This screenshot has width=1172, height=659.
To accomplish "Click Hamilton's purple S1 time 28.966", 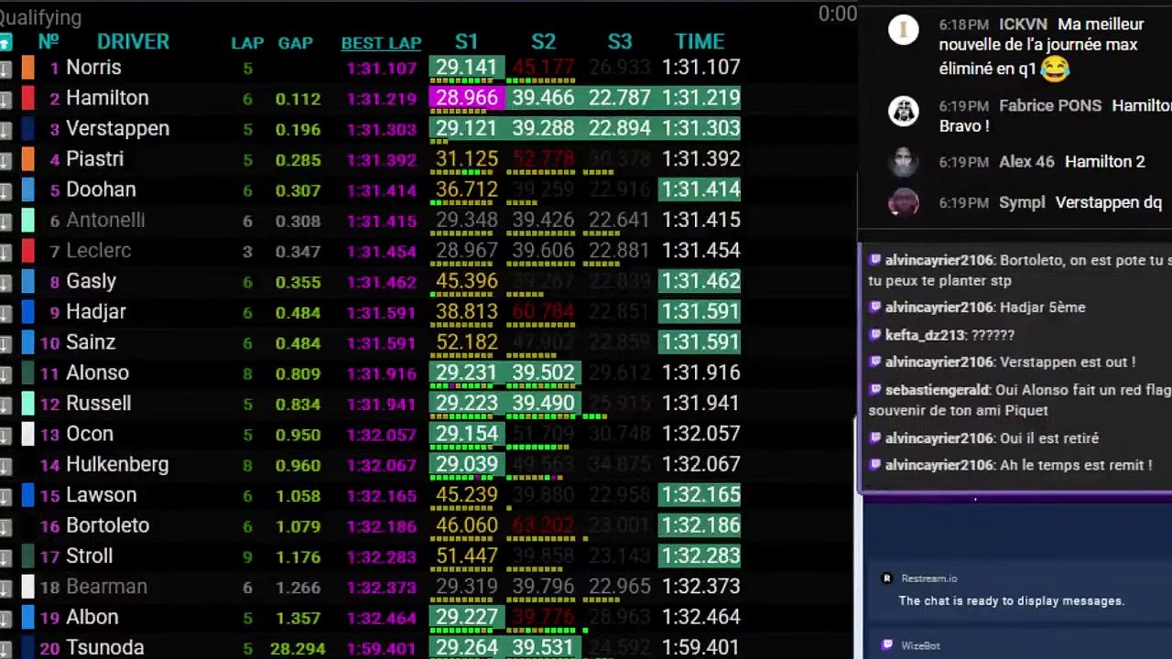I will pos(466,98).
